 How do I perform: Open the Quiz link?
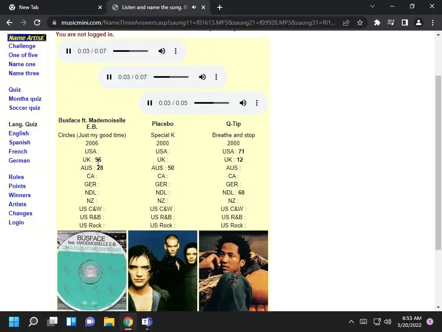(15, 89)
